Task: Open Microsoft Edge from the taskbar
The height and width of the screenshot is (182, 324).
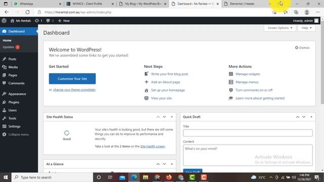Action: pos(134,177)
